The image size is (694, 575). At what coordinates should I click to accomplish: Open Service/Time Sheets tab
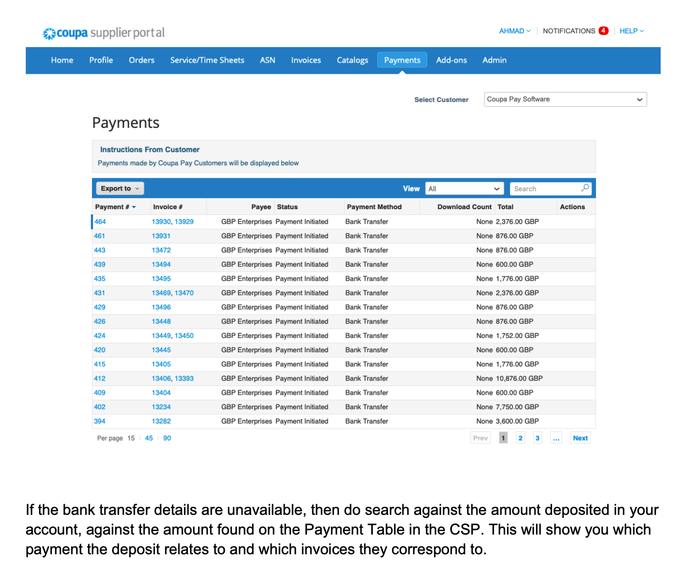(x=207, y=60)
